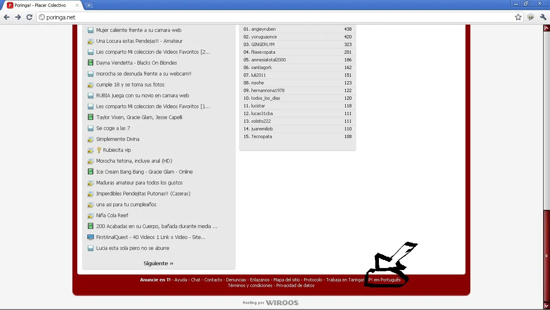This screenshot has height=310, width=550.
Task: Open the post titled Simplemente Divina
Action: point(118,139)
